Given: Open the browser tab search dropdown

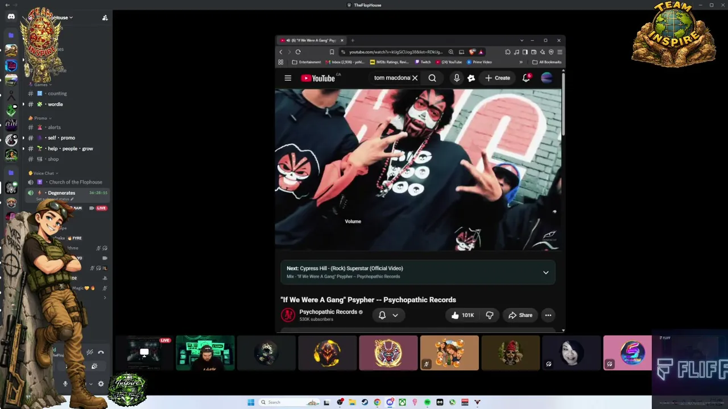Looking at the screenshot, I should click(522, 40).
